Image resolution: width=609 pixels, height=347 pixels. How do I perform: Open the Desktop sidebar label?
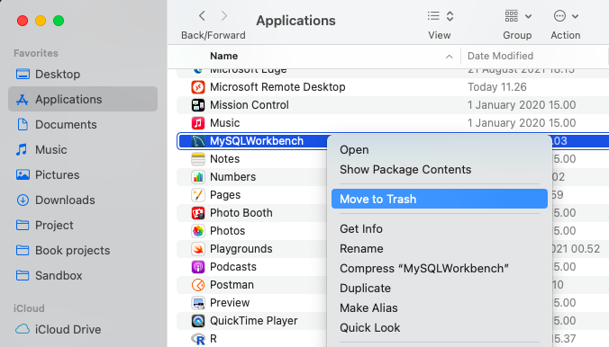tap(58, 74)
